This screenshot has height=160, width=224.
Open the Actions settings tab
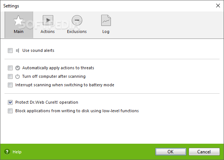(48, 24)
